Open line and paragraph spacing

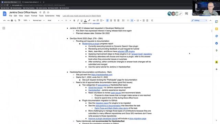tap(123, 21)
